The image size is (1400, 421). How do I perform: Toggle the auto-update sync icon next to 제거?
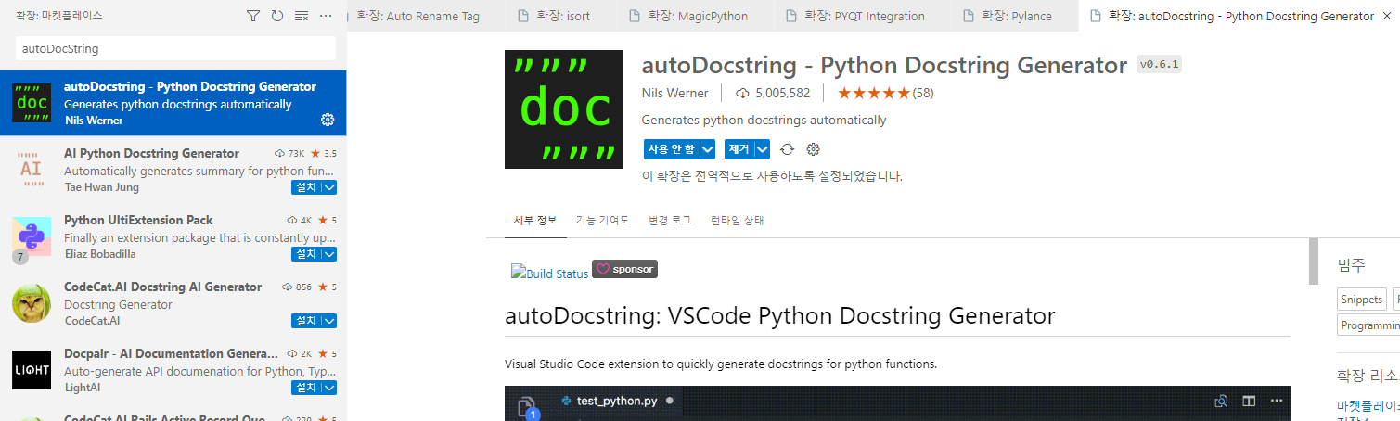pos(788,149)
